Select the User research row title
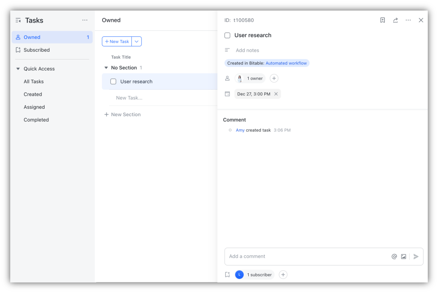Viewport: 438px width, 293px height. (x=136, y=81)
